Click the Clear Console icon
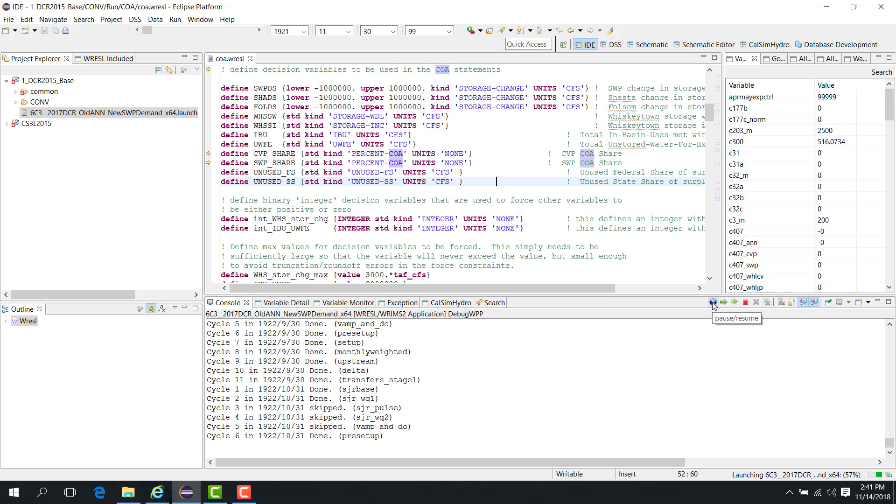 781,302
